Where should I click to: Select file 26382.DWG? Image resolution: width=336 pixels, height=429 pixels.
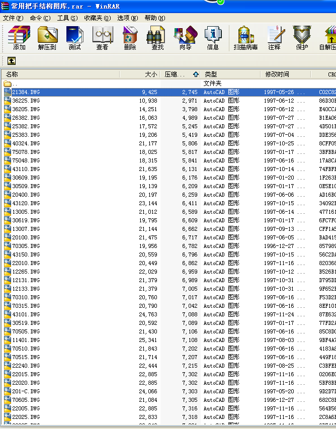point(26,118)
